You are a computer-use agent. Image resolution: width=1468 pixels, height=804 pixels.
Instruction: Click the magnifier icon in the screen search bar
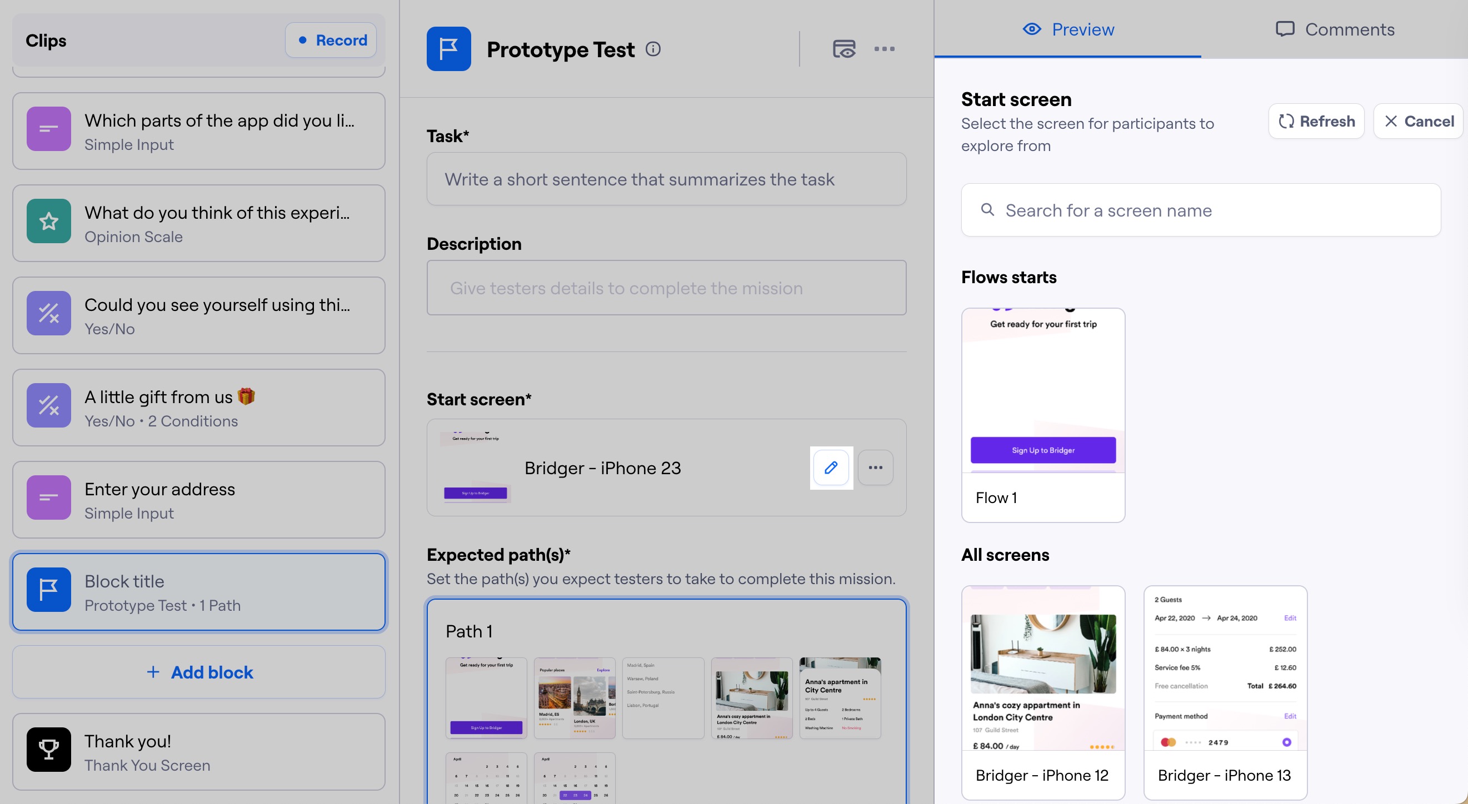coord(987,209)
